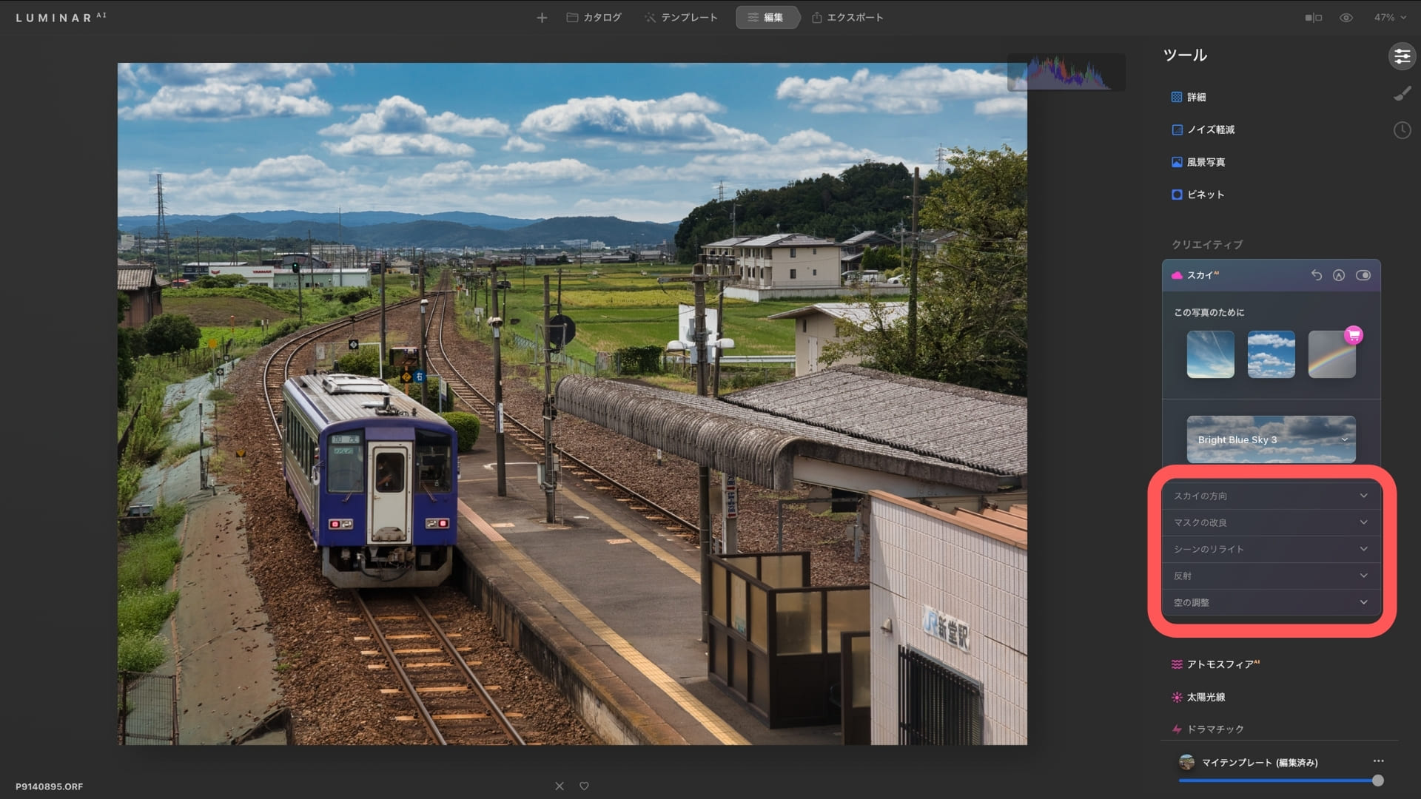This screenshot has height=799, width=1421.
Task: Click the heart favorite icon below the photo
Action: (x=584, y=786)
